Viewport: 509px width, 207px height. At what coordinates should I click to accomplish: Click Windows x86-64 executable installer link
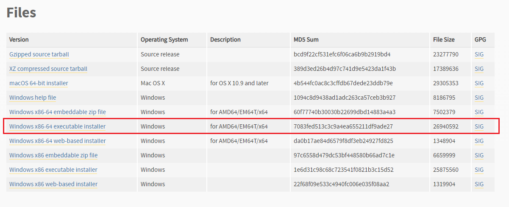click(x=57, y=126)
